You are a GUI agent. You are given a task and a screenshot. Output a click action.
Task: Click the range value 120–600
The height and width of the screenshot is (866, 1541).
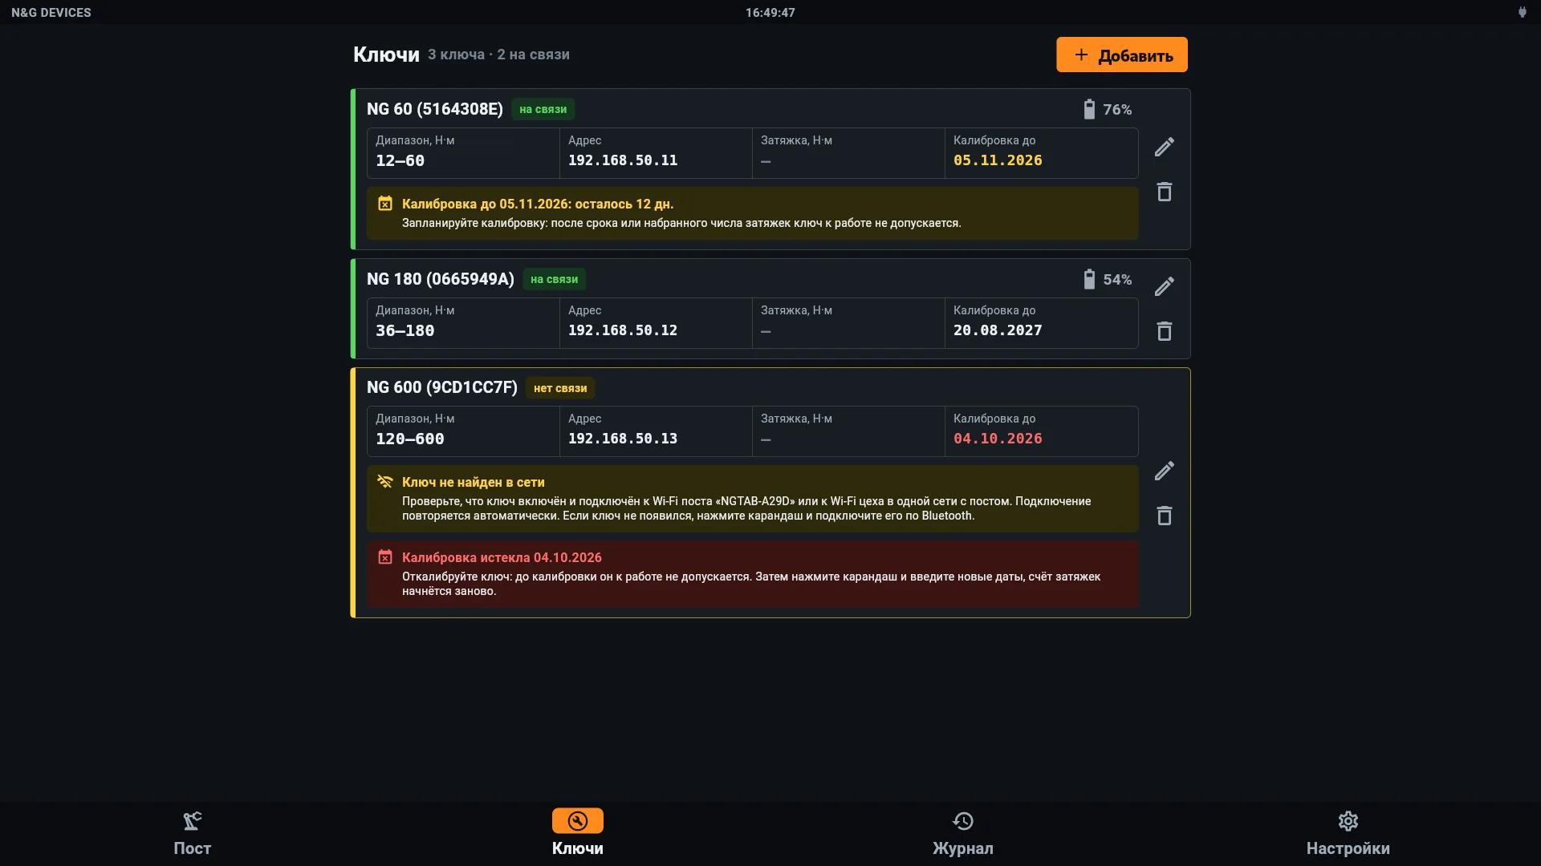[x=410, y=439]
